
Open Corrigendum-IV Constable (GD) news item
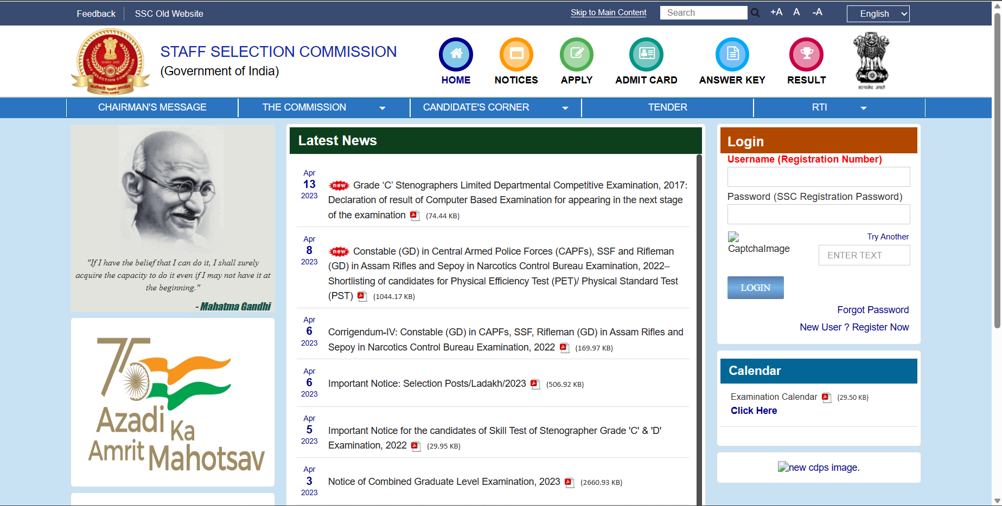tap(506, 340)
